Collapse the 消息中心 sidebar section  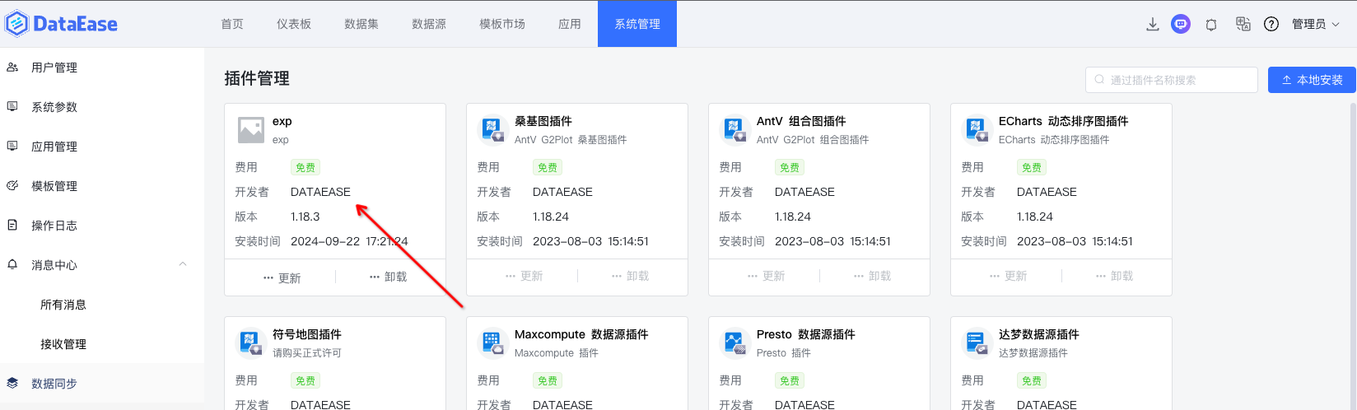click(x=183, y=264)
